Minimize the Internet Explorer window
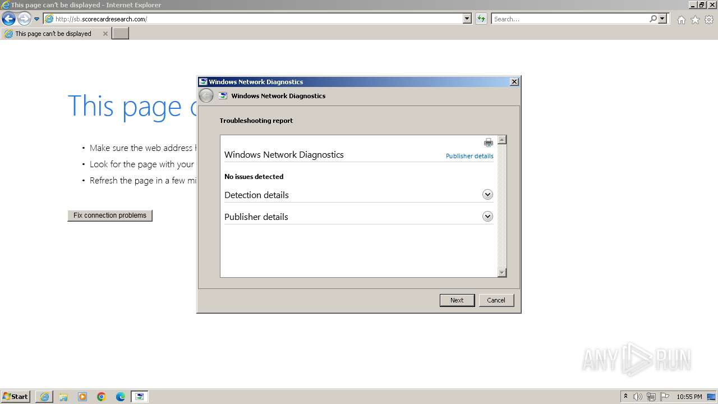718x404 pixels. (x=693, y=5)
